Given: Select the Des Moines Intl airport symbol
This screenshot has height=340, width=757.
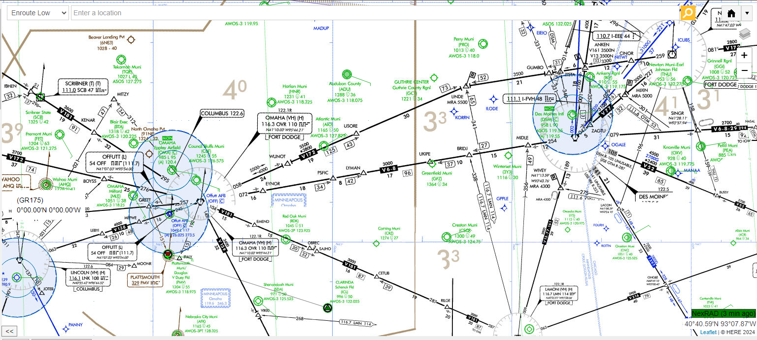Looking at the screenshot, I should click(572, 114).
